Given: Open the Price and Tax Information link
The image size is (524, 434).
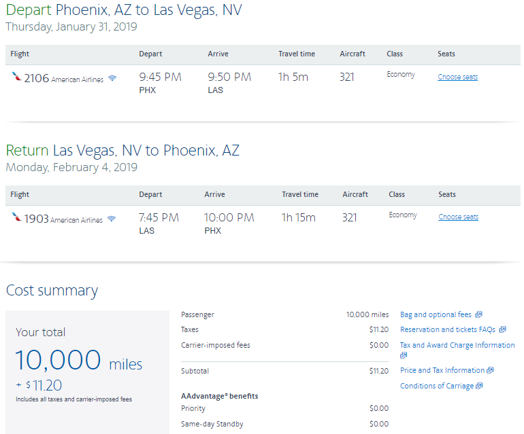Looking at the screenshot, I should click(x=442, y=371).
